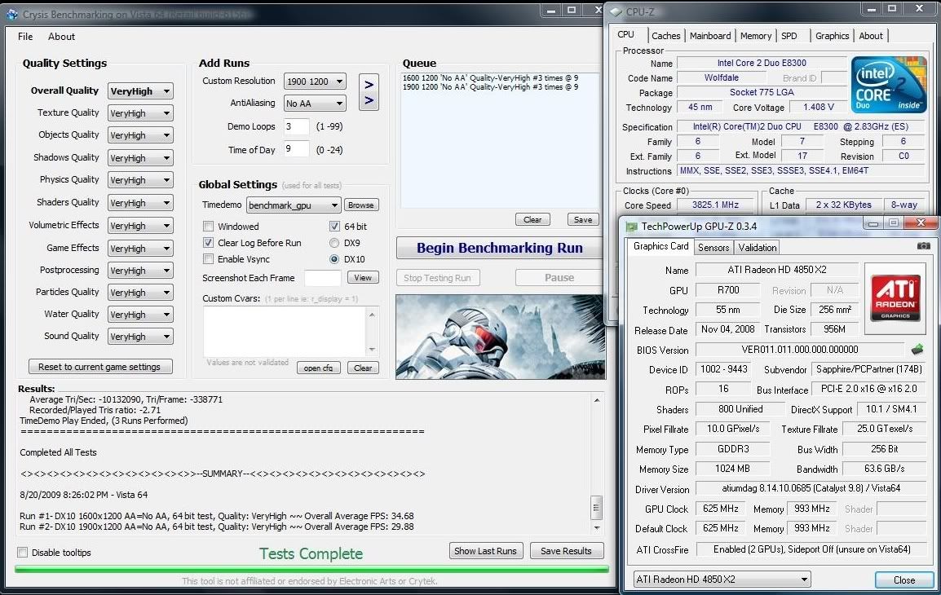Click Begin Benchmarking Run
Viewport: 941px width, 595px height.
499,248
